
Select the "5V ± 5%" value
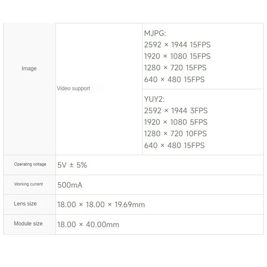72,165
